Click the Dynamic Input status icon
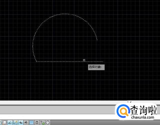 pyautogui.click(x=21, y=122)
